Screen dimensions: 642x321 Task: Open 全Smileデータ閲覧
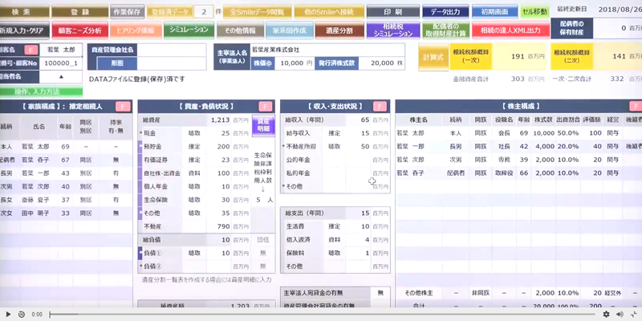click(x=257, y=12)
